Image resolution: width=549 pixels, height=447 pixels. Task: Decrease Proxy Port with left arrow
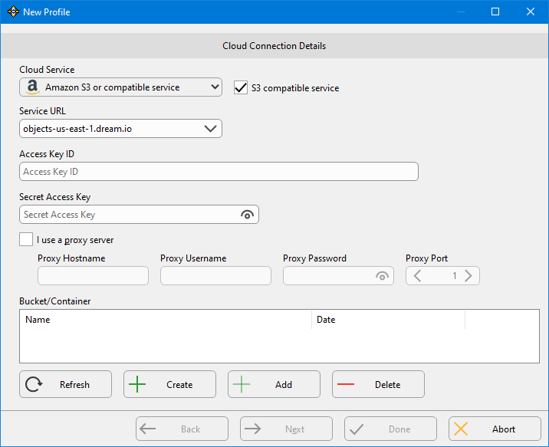(417, 276)
